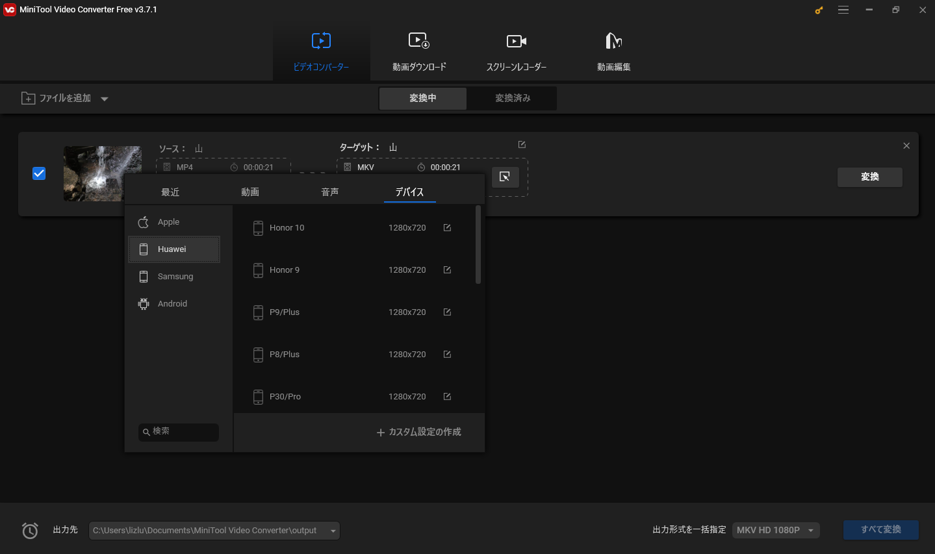Screen dimensions: 935x554
Task: Open the Video Converter (ビデオコンバーター) tab
Action: pos(321,52)
